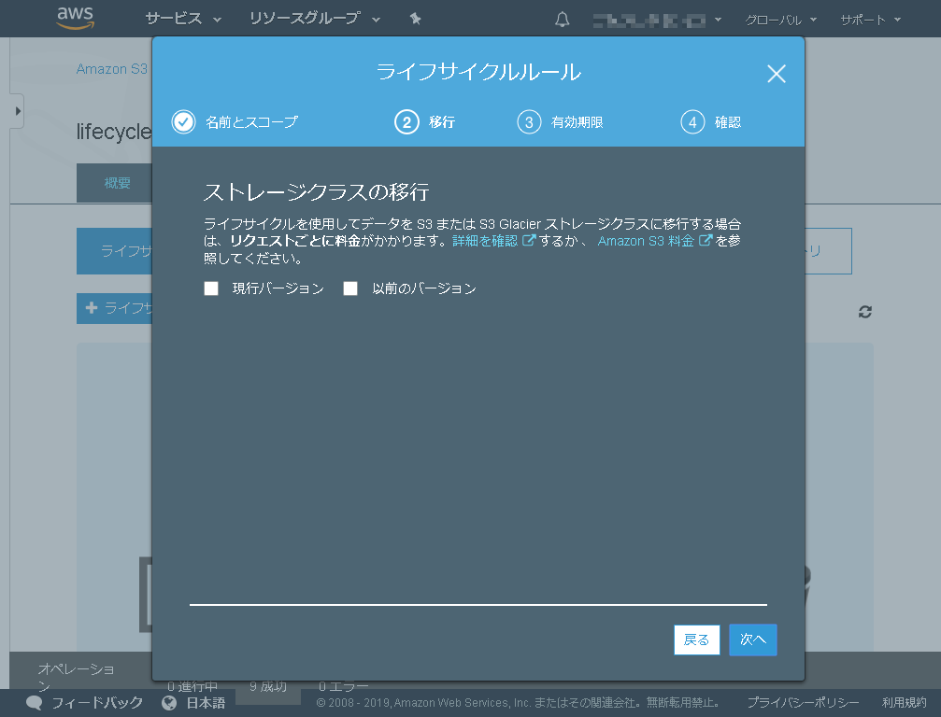This screenshot has height=717, width=941.
Task: Open the AWS home logo
Action: point(76,18)
